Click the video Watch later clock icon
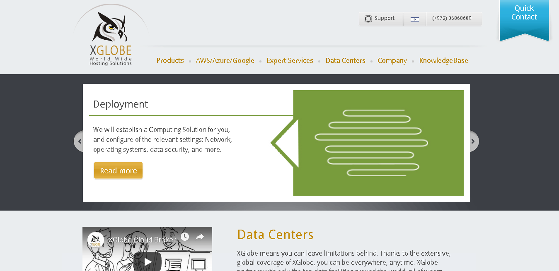This screenshot has height=271, width=559. coord(185,237)
